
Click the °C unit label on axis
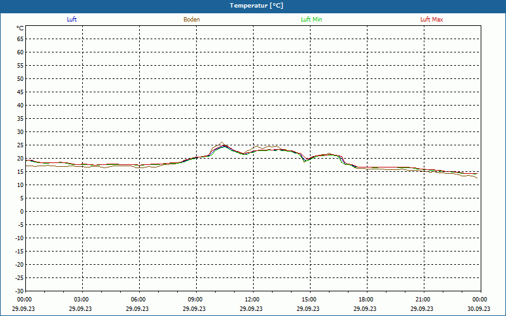20,28
